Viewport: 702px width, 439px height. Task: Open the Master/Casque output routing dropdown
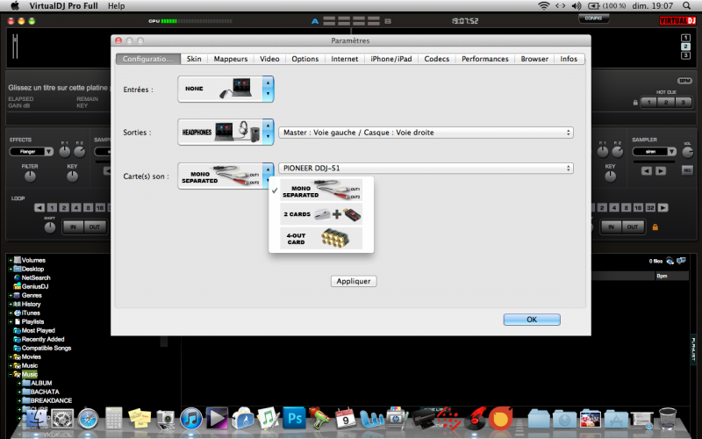[x=426, y=133]
